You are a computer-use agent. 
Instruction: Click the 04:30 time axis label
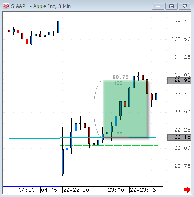(27, 190)
